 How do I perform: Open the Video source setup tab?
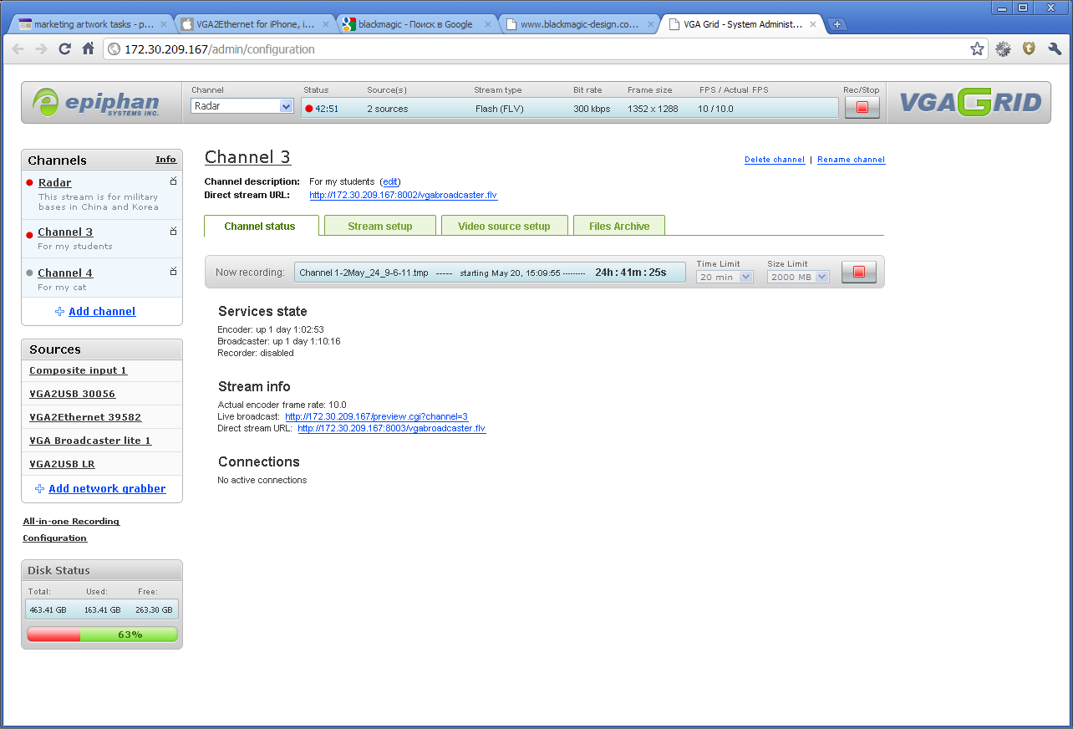504,227
